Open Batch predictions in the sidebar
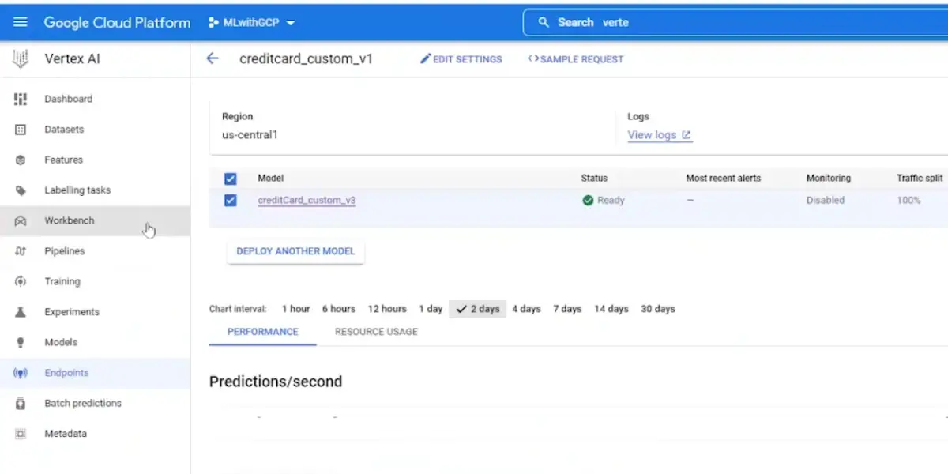948x474 pixels. (x=95, y=403)
